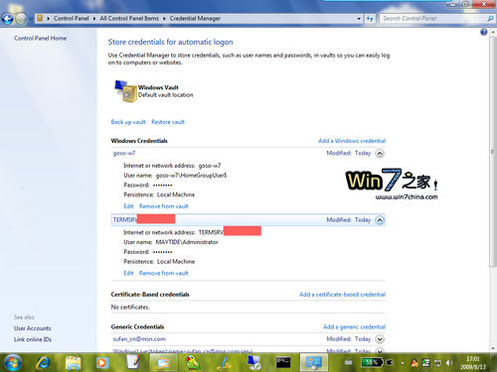Screen dimensions: 497x372
Task: Collapse the goso-w7 credential entry
Action: tap(380, 154)
